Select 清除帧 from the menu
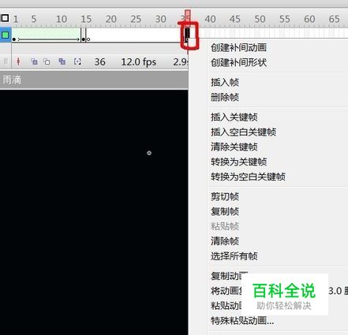This screenshot has height=335, width=348. (x=225, y=241)
